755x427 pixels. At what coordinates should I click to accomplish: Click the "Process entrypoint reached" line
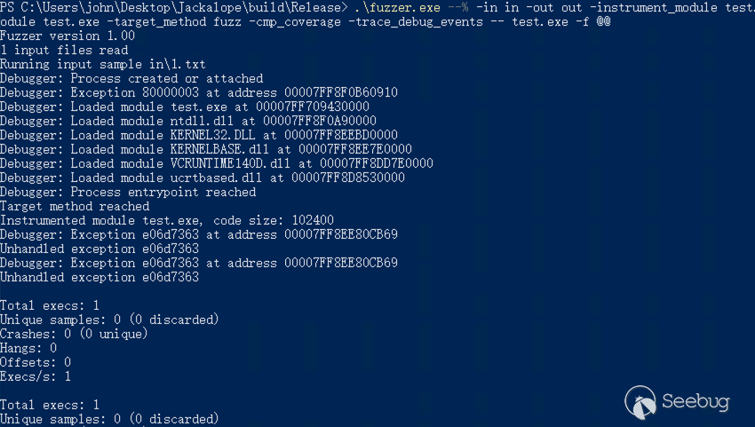point(128,192)
